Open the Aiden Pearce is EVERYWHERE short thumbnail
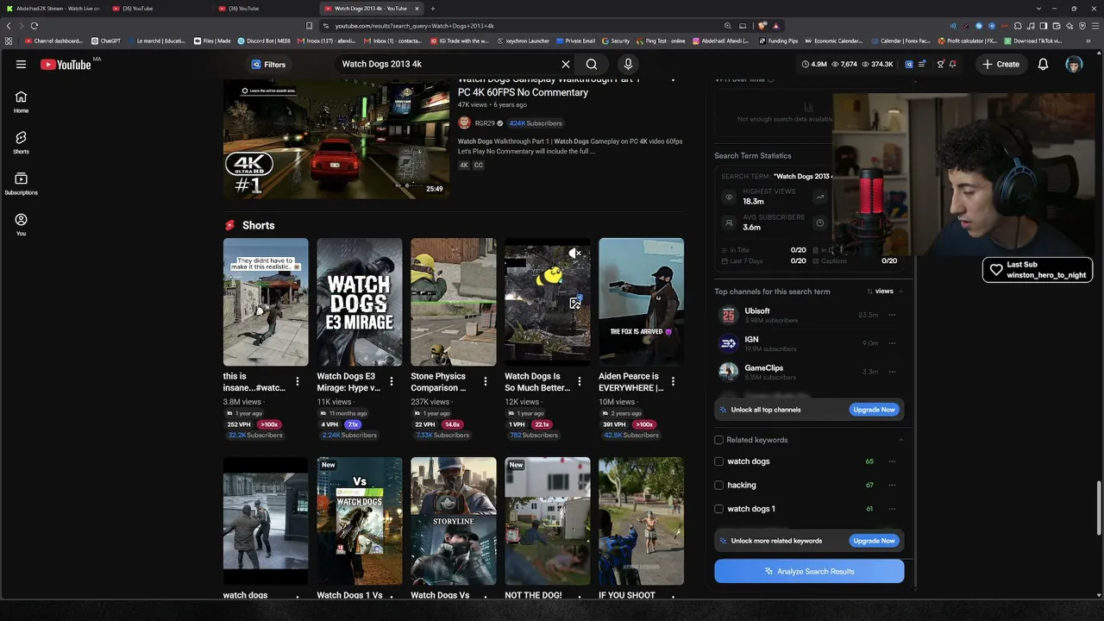The width and height of the screenshot is (1104, 621). coord(642,302)
